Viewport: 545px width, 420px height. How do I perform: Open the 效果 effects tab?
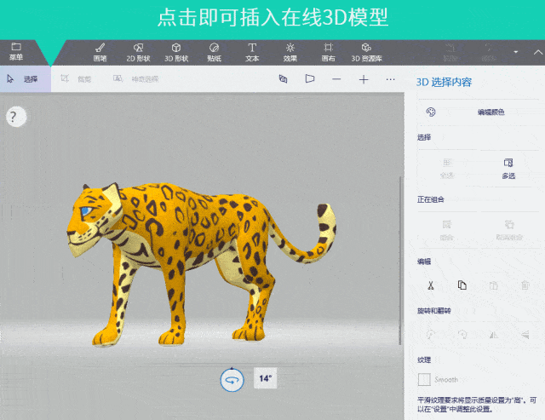(x=290, y=52)
